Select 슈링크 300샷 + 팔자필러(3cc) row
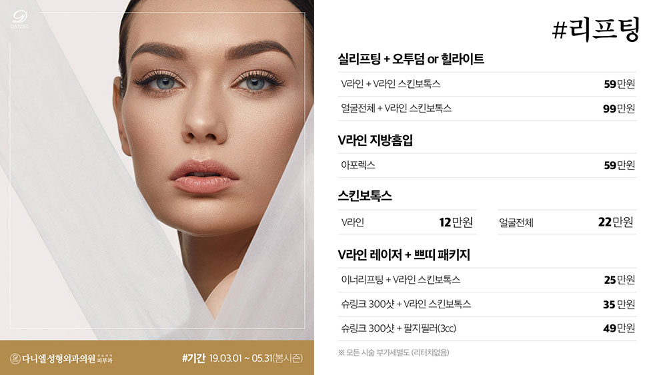The height and width of the screenshot is (375, 667). coord(487,328)
